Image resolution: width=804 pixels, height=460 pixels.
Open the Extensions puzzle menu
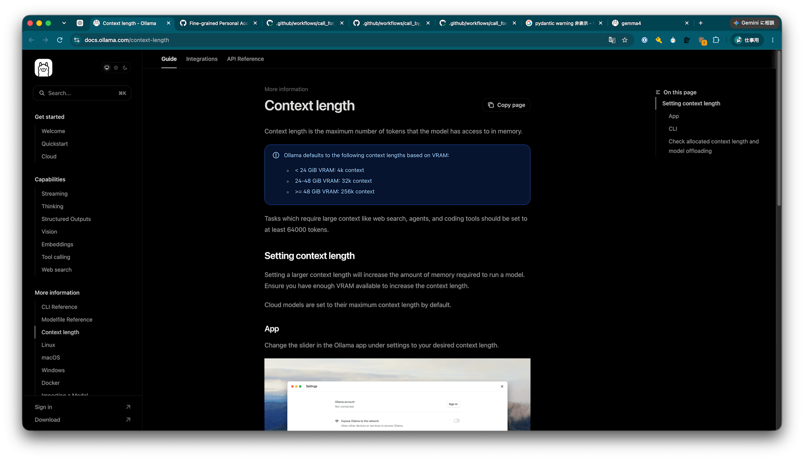tap(716, 40)
